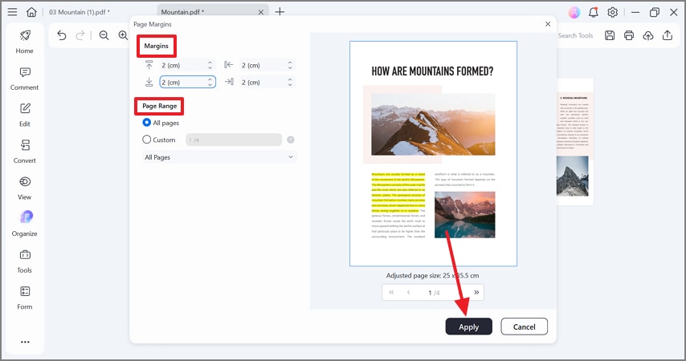The image size is (686, 361).
Task: Save the document with the disk icon
Action: coord(610,35)
